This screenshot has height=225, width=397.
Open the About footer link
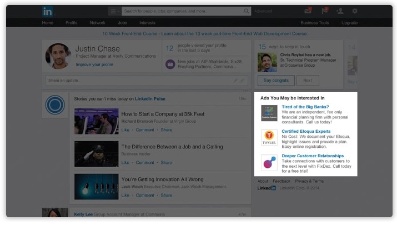(x=263, y=181)
